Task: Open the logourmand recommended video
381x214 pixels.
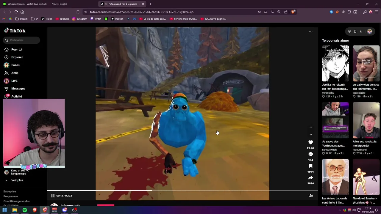Action: pos(366,120)
